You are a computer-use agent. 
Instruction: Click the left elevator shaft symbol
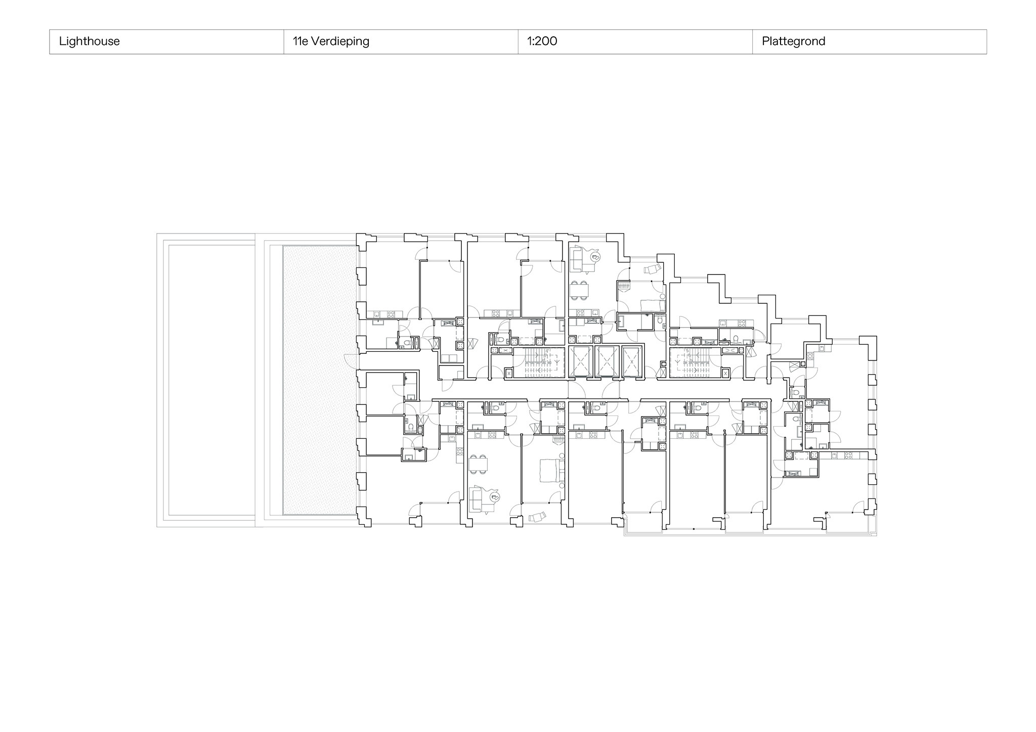click(x=580, y=361)
